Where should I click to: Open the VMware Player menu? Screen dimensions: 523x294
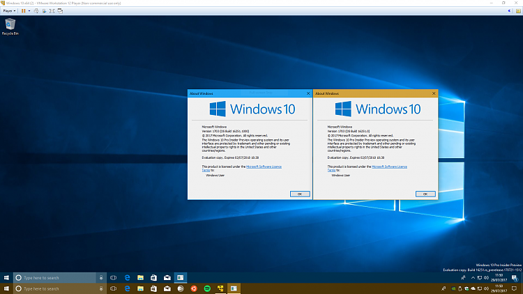9,10
